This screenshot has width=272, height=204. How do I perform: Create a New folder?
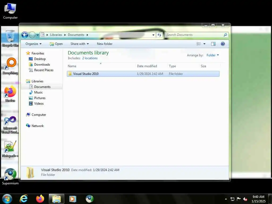coord(105,44)
